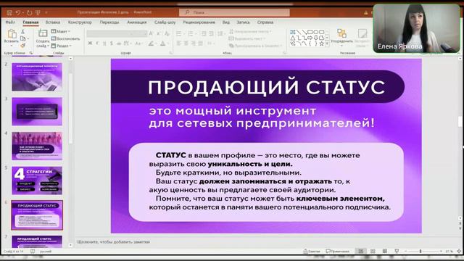
Task: Switch to the Animation (Анимация) tab
Action: click(x=137, y=22)
